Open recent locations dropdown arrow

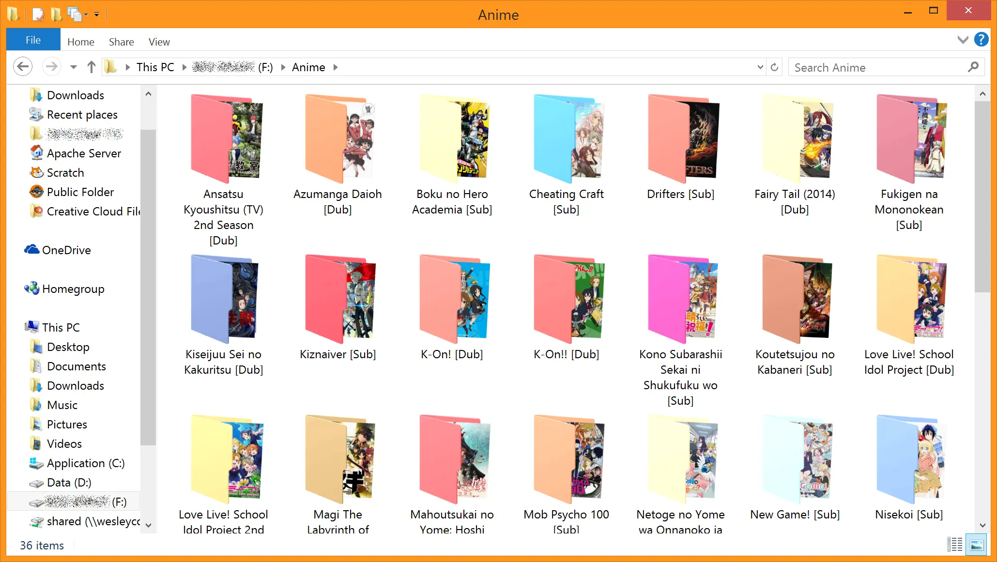click(74, 67)
